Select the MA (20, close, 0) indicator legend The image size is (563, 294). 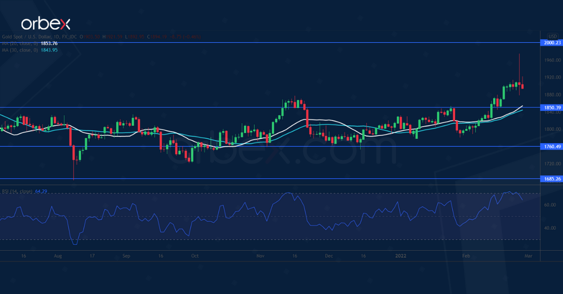(x=20, y=44)
